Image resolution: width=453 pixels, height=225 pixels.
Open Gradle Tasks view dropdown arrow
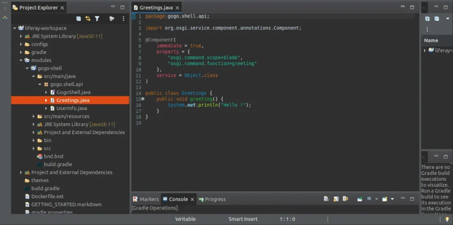pos(448,19)
